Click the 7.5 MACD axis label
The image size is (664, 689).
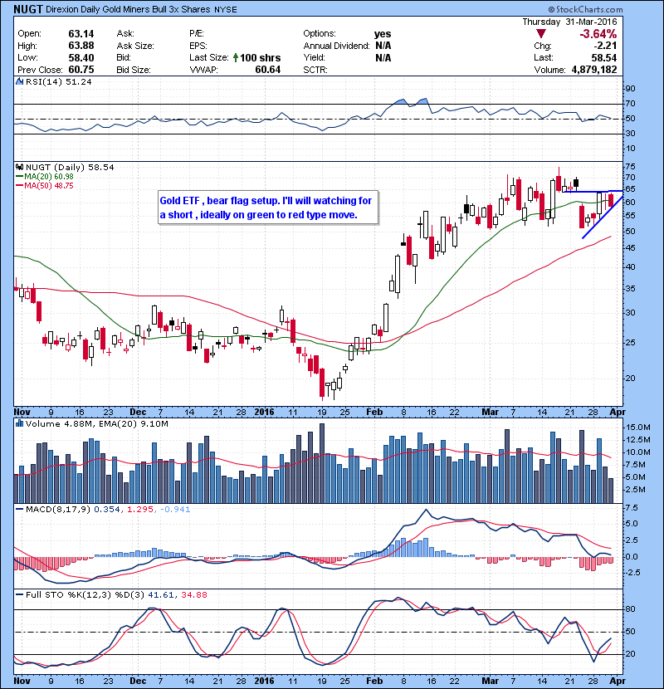tap(632, 508)
